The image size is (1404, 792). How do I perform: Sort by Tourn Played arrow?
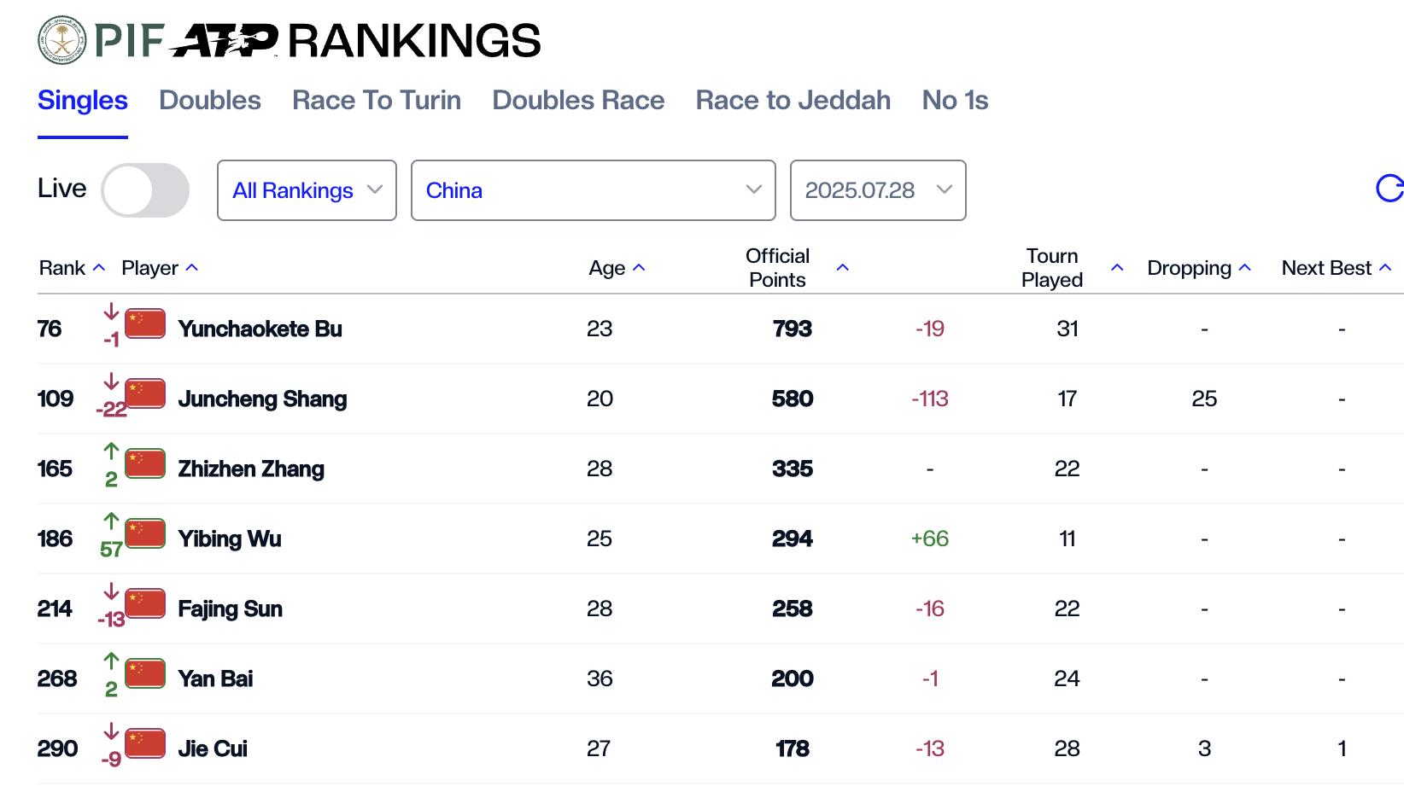click(x=1117, y=268)
